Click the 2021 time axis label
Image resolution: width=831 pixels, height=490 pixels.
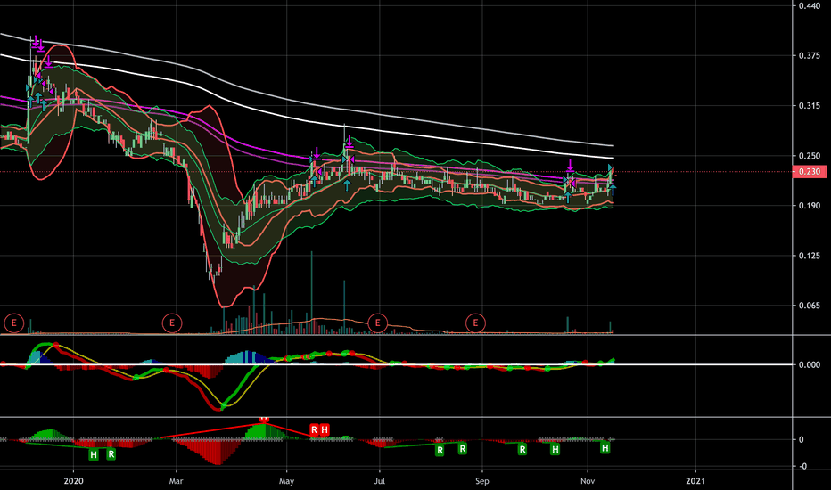(695, 481)
